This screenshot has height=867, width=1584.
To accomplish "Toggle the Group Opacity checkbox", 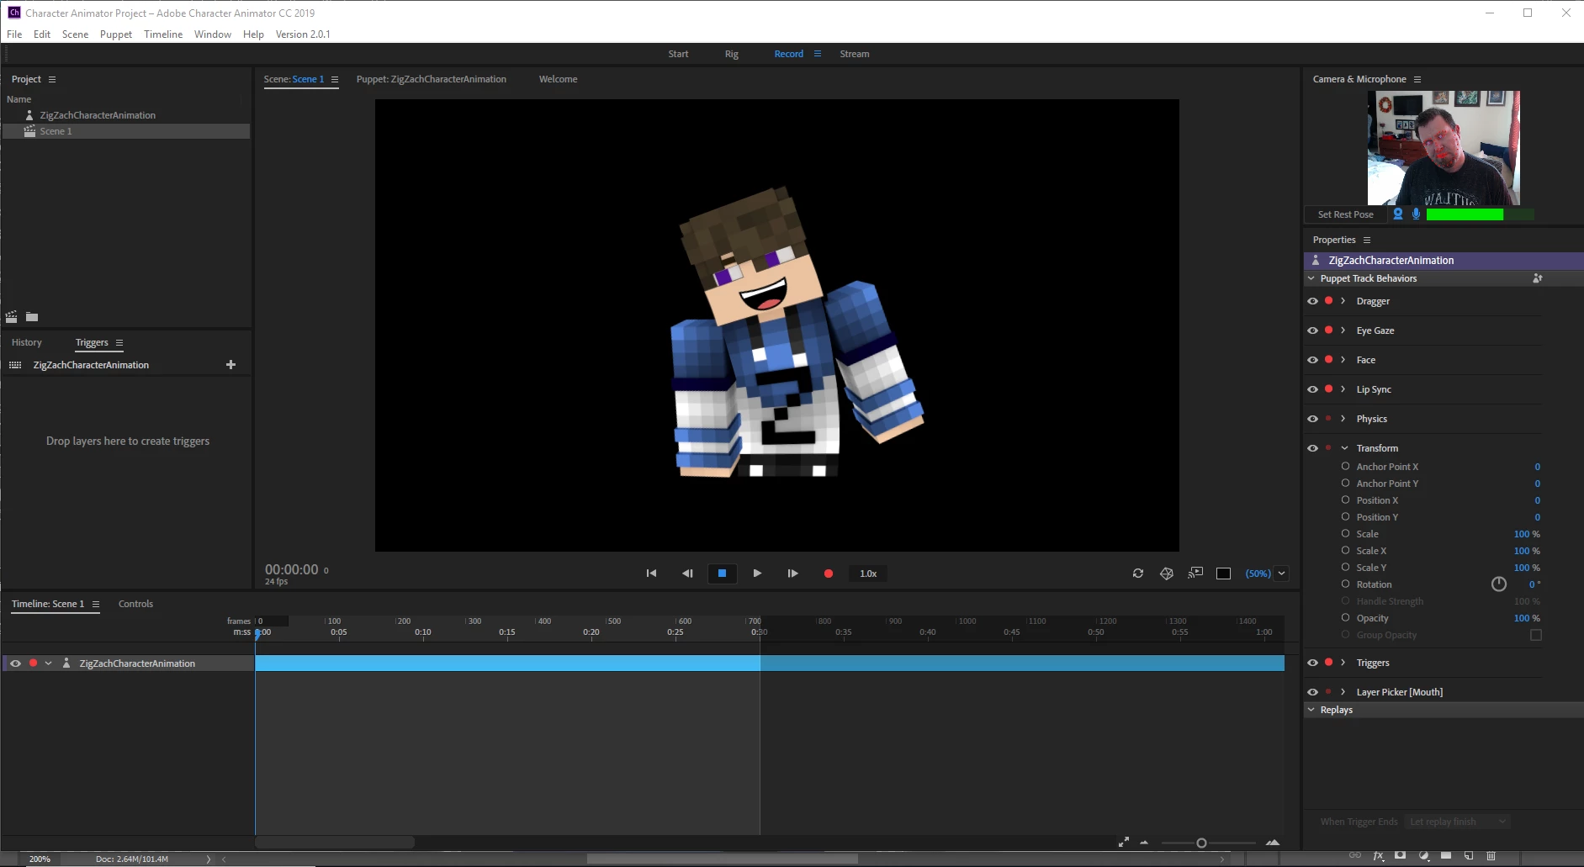I will 1536,635.
